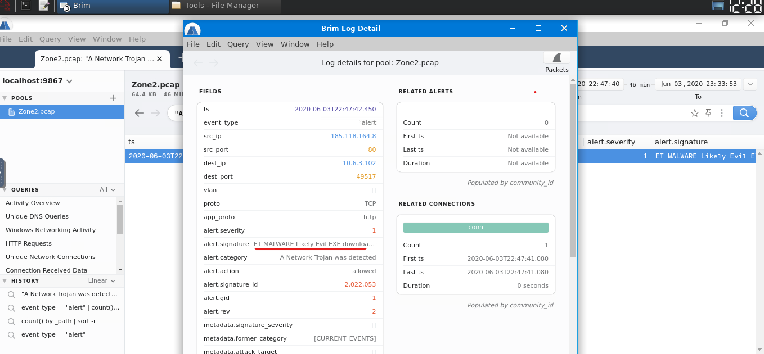Click the alert.severity column header
The width and height of the screenshot is (764, 354).
click(x=611, y=142)
